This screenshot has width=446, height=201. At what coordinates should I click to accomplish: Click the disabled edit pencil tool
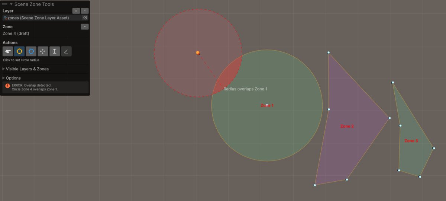click(66, 51)
